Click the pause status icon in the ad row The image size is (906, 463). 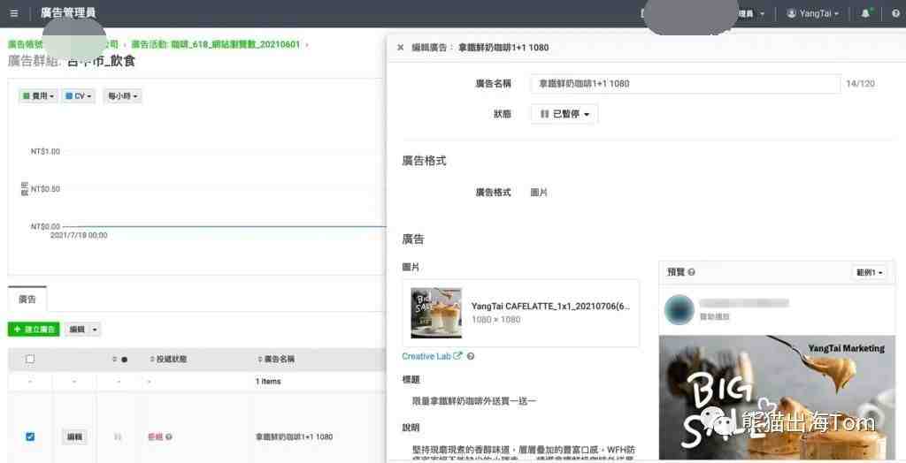[118, 437]
